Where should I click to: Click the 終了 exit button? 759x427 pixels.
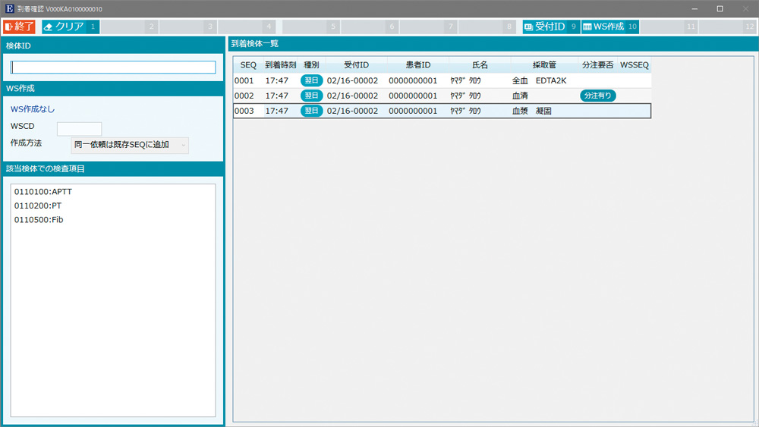pos(20,27)
